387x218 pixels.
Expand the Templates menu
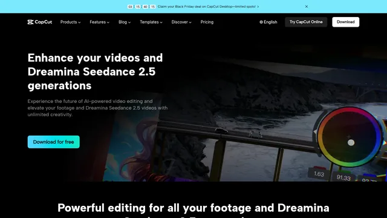click(151, 22)
